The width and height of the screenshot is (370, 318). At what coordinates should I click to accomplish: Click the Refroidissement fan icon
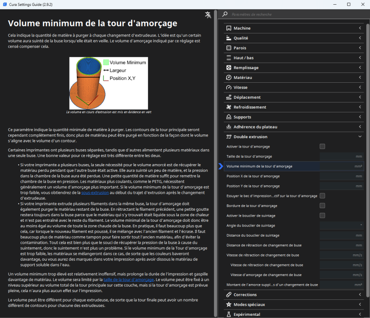click(x=229, y=107)
